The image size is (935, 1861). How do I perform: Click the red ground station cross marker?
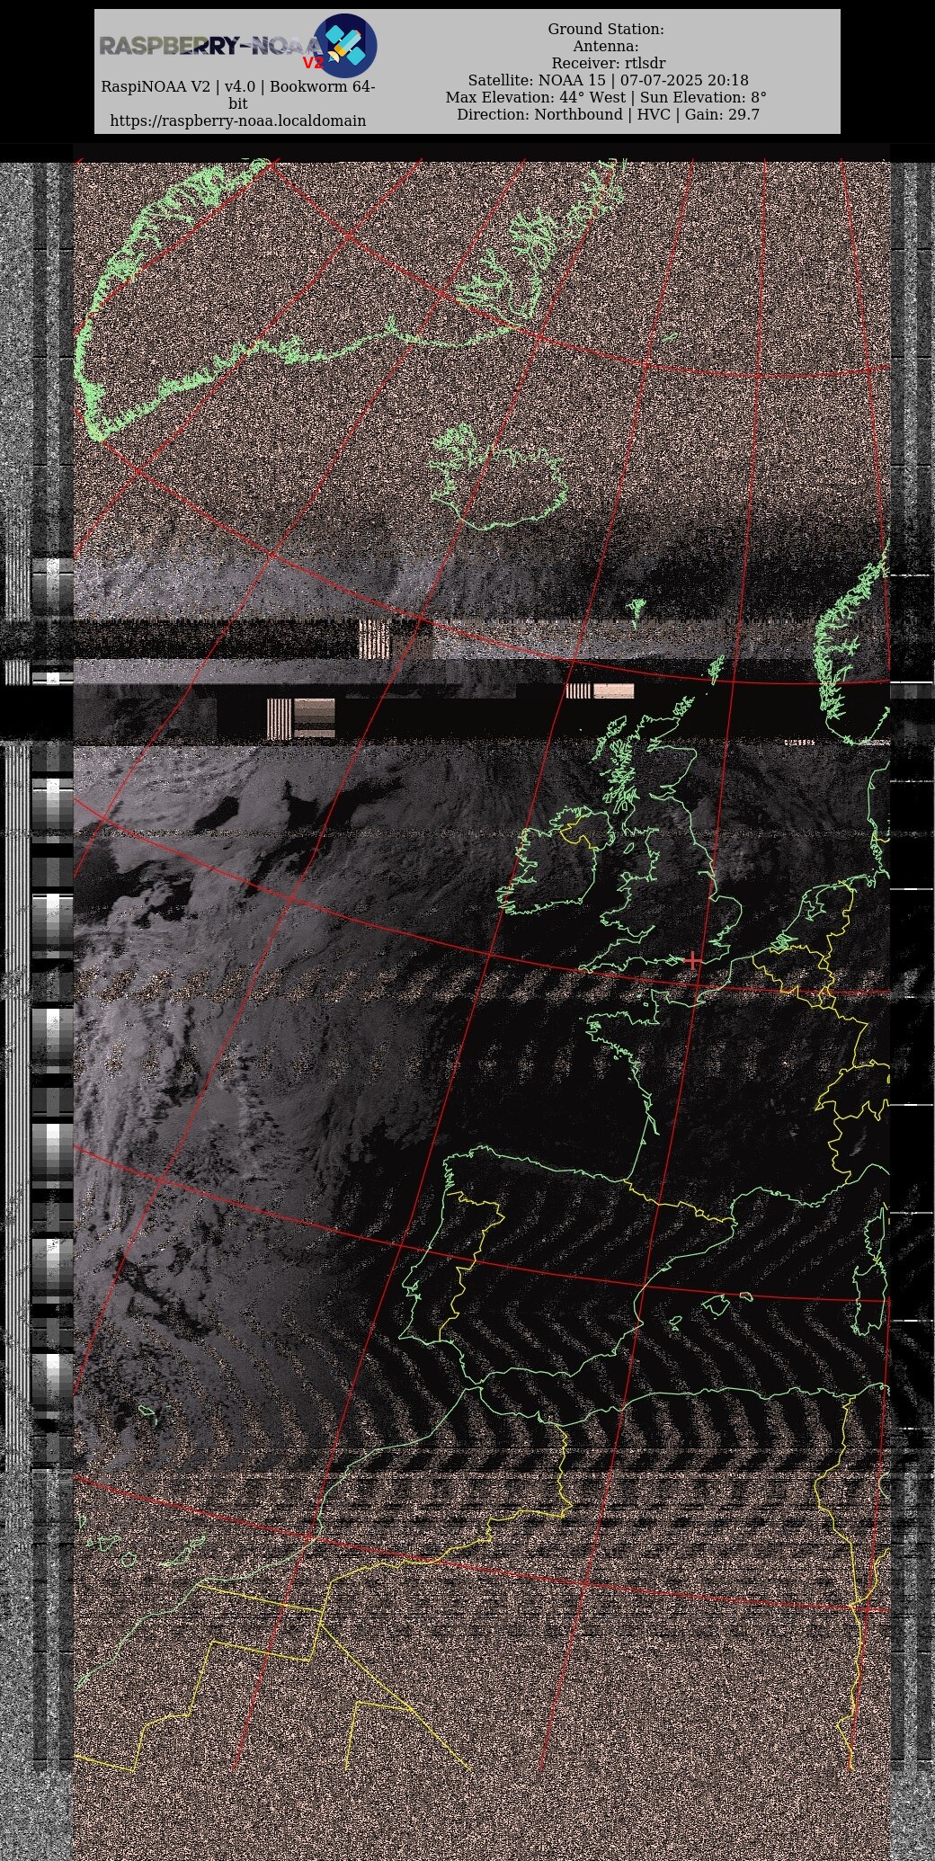693,960
